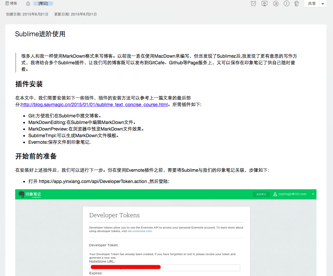Open the dev.evernote.com link
Screen dimensions: 333x276
click(x=140, y=231)
